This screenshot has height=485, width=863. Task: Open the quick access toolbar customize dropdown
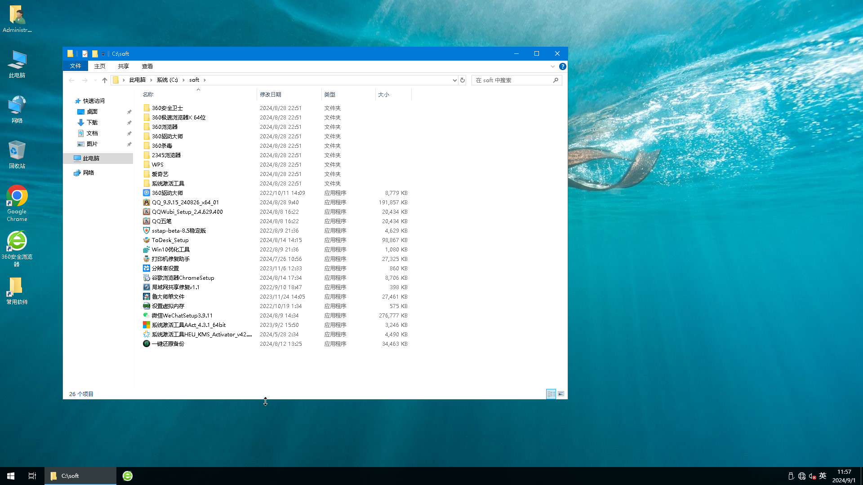pos(103,54)
